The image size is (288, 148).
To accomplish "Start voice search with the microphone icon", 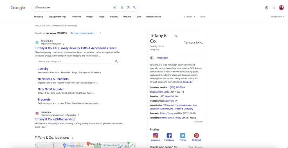I will click(x=122, y=8).
